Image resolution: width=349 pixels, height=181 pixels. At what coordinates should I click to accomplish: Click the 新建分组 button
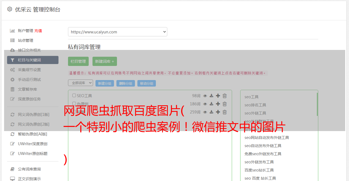coord(105,83)
